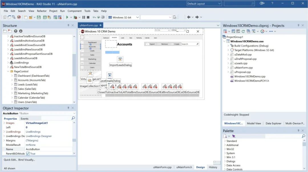Image resolution: width=308 pixels, height=172 pixels.
Task: Click the IDE search box in the title bar
Action: click(239, 3)
